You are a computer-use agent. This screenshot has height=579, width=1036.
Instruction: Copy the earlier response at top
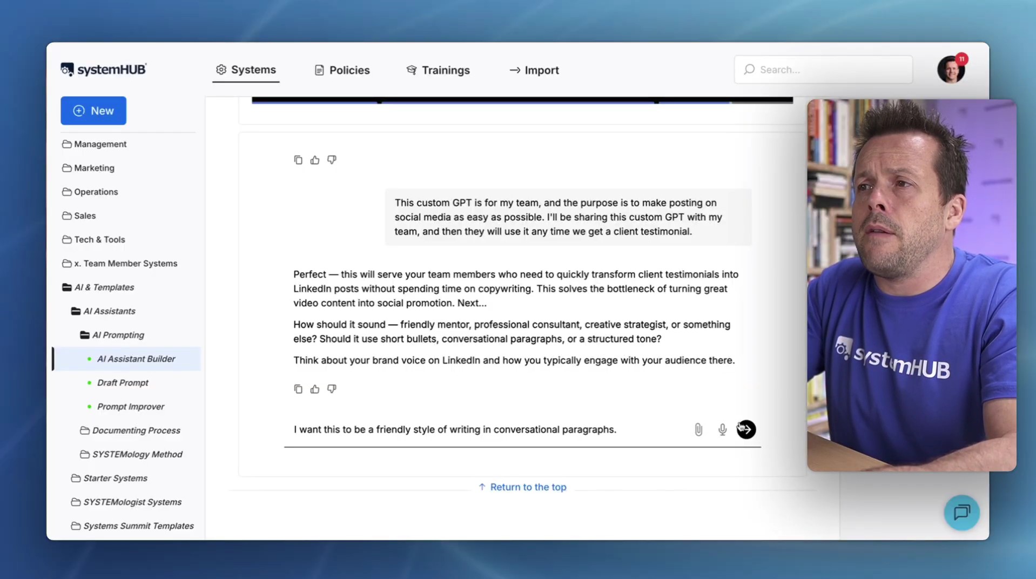coord(298,160)
